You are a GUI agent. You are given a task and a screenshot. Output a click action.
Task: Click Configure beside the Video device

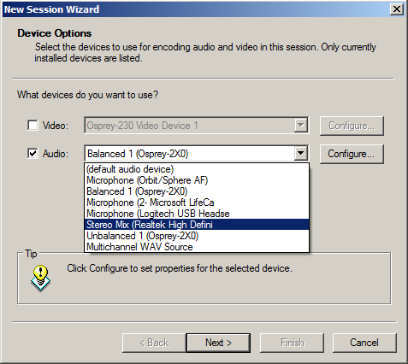[x=352, y=126]
